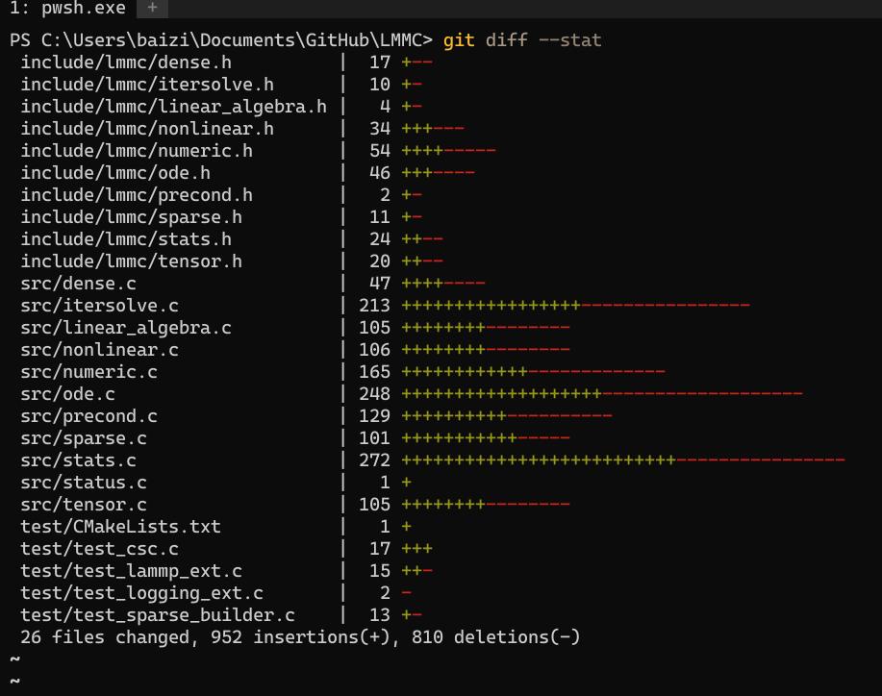Click the test/test_csc.c file line

point(227,549)
